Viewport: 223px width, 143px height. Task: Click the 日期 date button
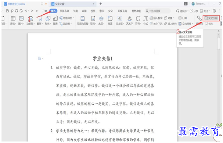coord(183,18)
